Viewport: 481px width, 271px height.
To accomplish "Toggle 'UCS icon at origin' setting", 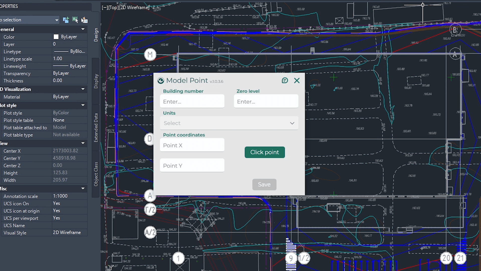I will (x=56, y=211).
